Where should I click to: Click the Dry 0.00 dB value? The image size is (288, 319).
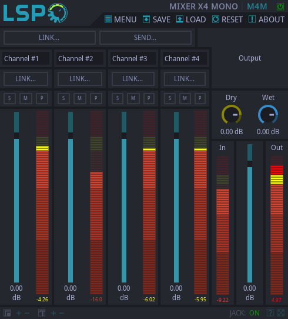(x=232, y=132)
